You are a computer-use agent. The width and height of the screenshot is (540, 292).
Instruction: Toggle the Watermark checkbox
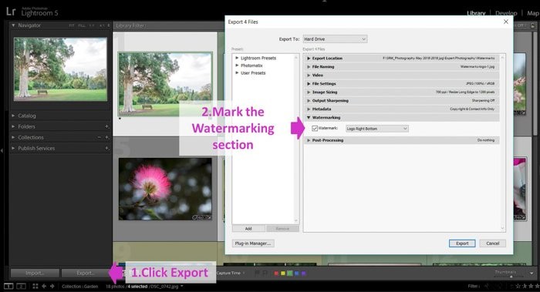(x=315, y=129)
